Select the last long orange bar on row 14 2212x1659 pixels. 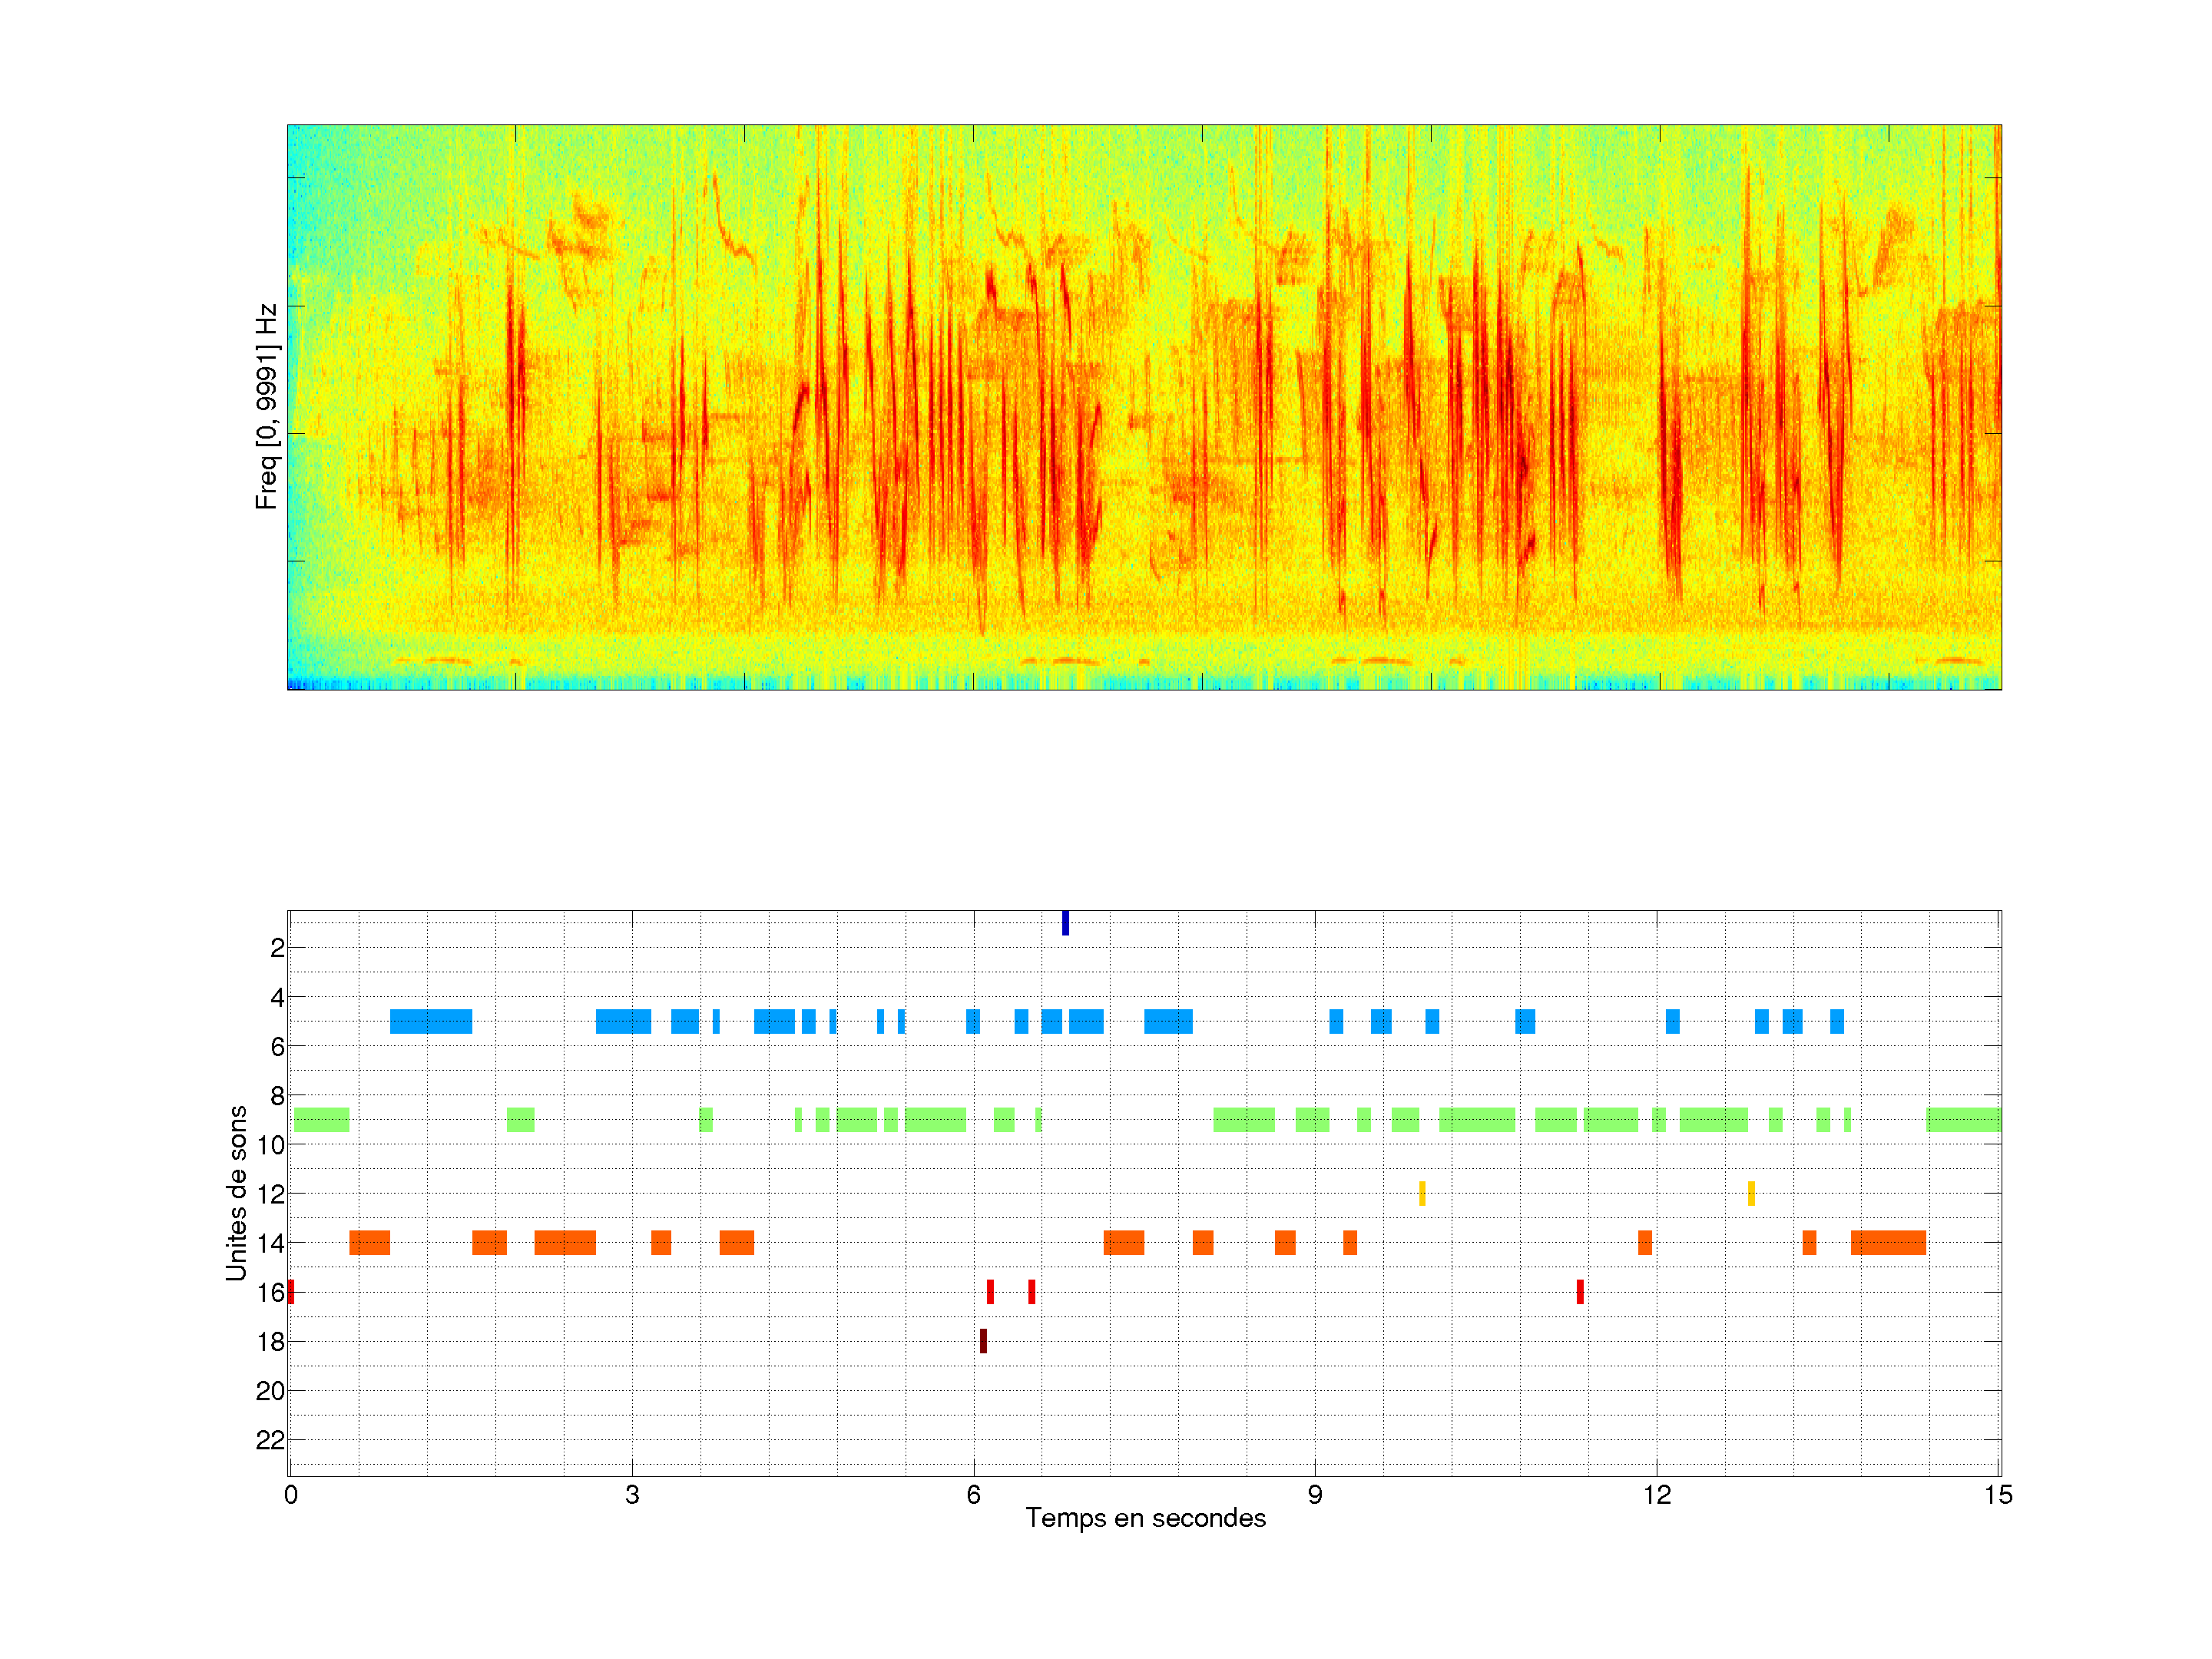[1888, 1243]
